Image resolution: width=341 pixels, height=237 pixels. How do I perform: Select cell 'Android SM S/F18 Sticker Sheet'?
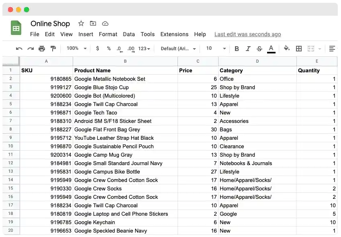point(125,121)
